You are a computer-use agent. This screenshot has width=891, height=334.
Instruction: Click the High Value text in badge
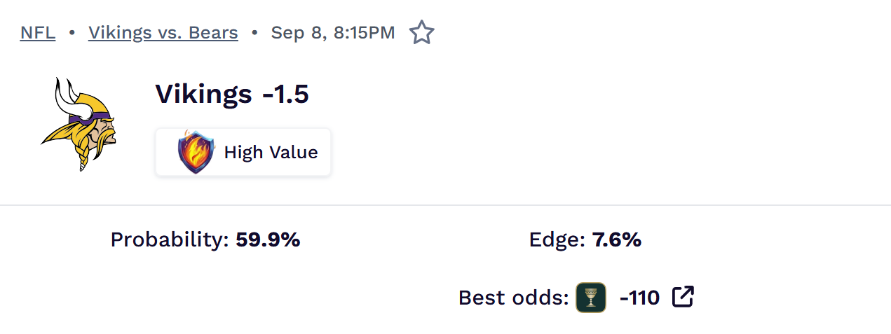(x=271, y=153)
